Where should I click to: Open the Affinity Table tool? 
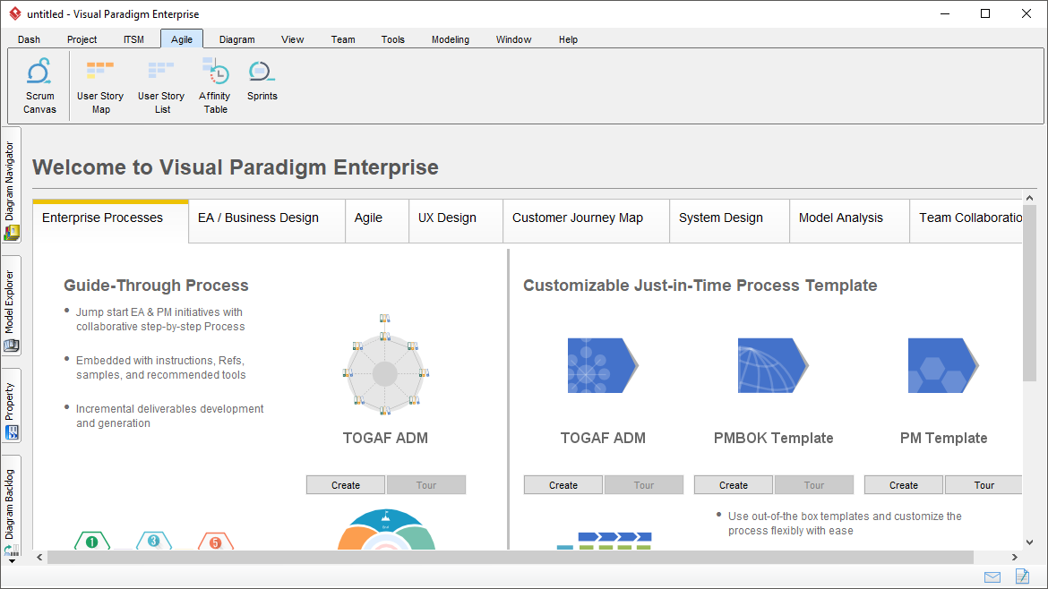(x=215, y=86)
